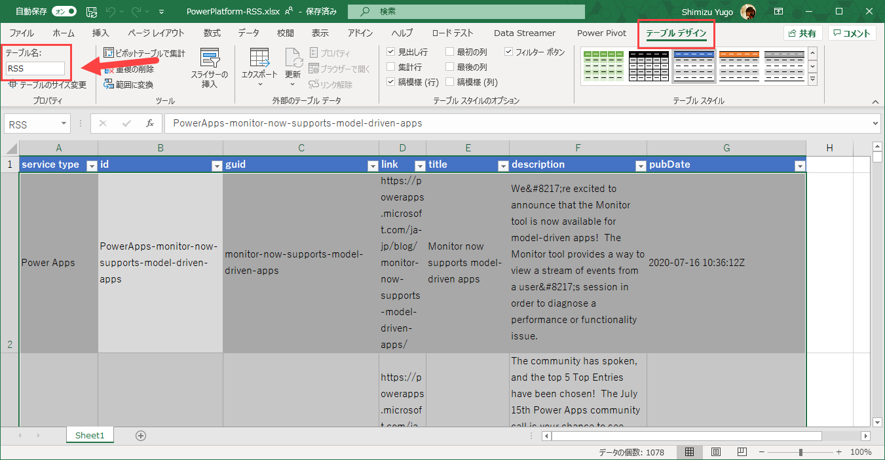Open the filter dropdown on the title column
Image resolution: width=885 pixels, height=460 pixels.
[x=503, y=166]
